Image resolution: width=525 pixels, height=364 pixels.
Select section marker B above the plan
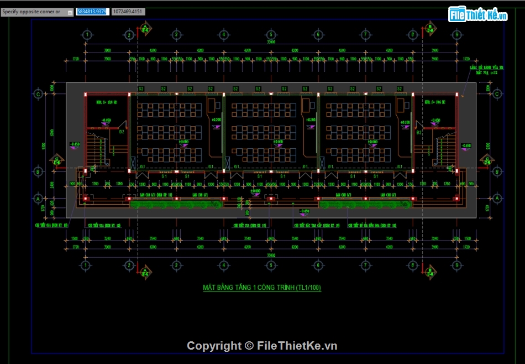tap(430, 28)
